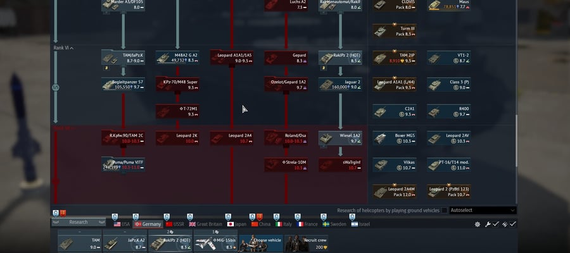
Task: Click the badge icon above Germany
Action: click(136, 217)
